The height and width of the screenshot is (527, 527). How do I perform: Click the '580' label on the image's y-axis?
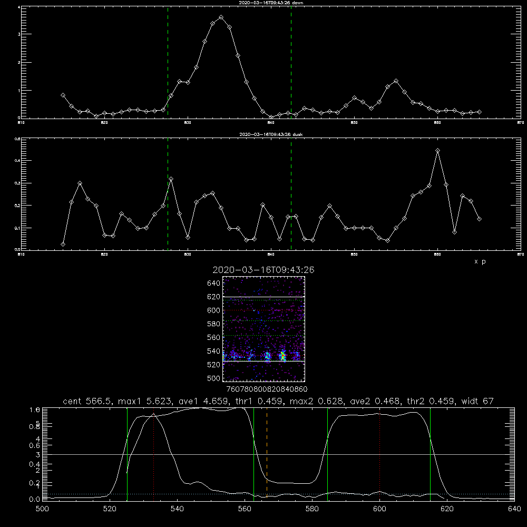[214, 324]
